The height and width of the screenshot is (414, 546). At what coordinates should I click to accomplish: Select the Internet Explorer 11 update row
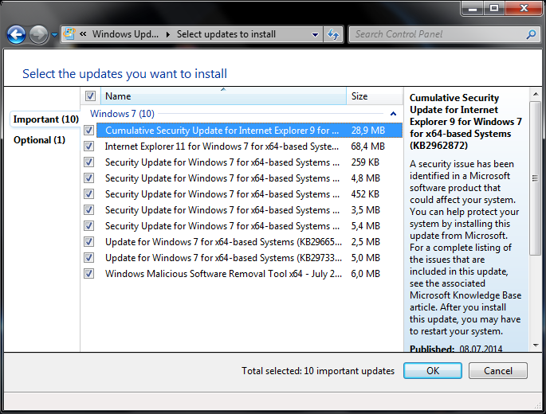pos(249,146)
